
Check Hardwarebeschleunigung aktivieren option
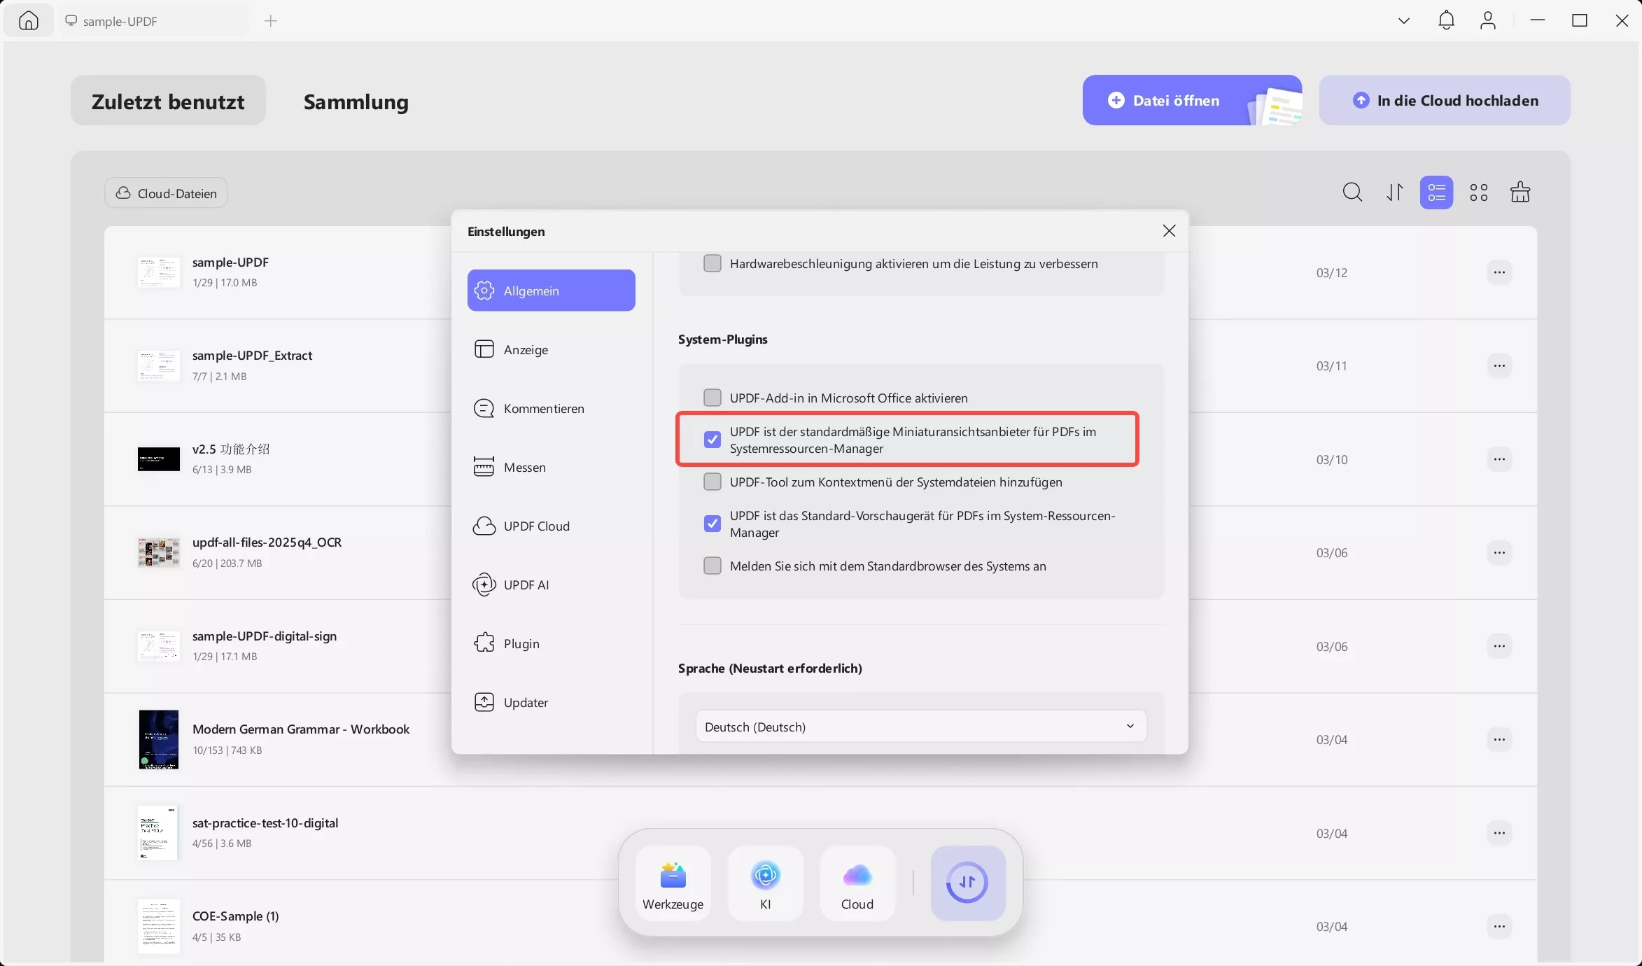712,263
